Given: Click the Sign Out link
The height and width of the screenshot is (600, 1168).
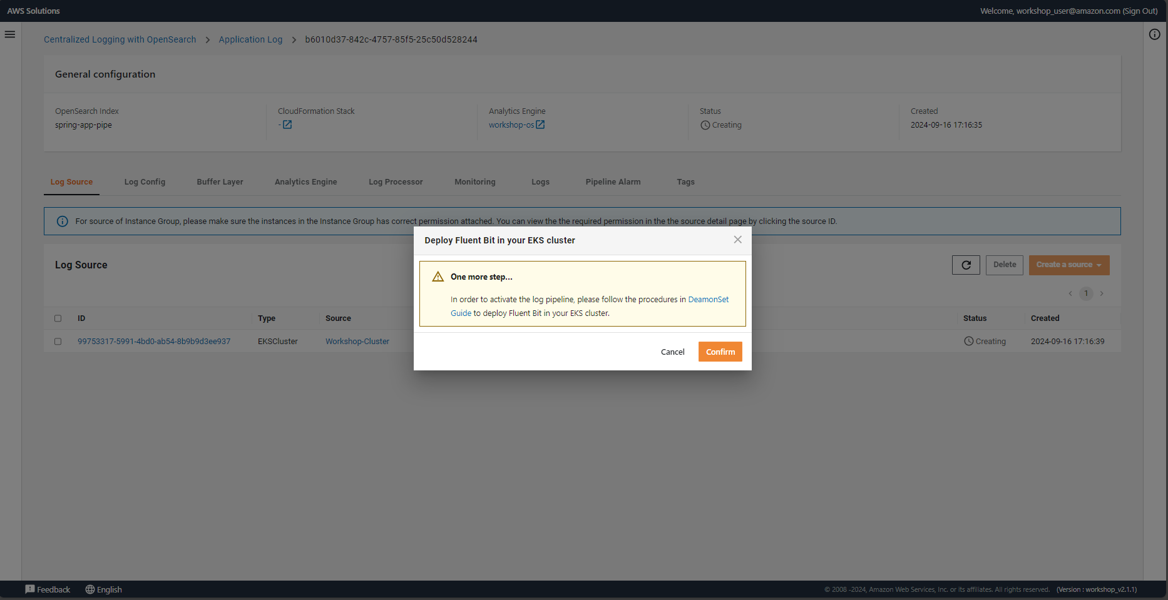Looking at the screenshot, I should click(1140, 11).
